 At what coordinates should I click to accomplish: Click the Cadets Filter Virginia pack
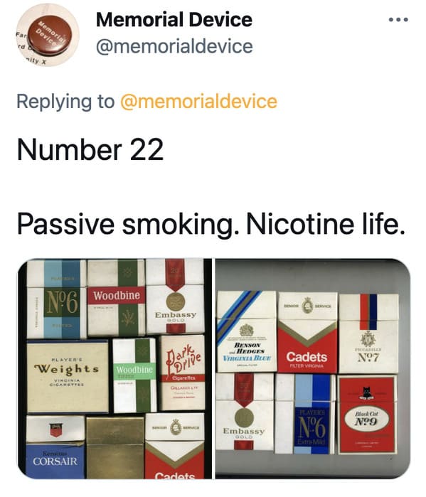[307, 333]
